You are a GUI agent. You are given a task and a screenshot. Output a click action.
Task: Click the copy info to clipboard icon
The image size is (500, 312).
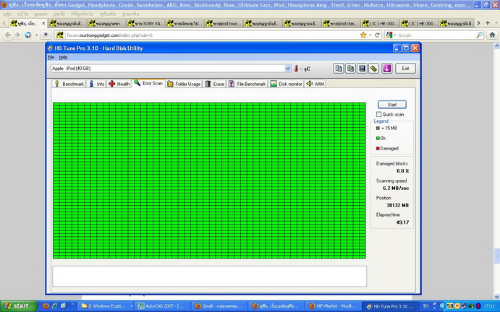339,69
